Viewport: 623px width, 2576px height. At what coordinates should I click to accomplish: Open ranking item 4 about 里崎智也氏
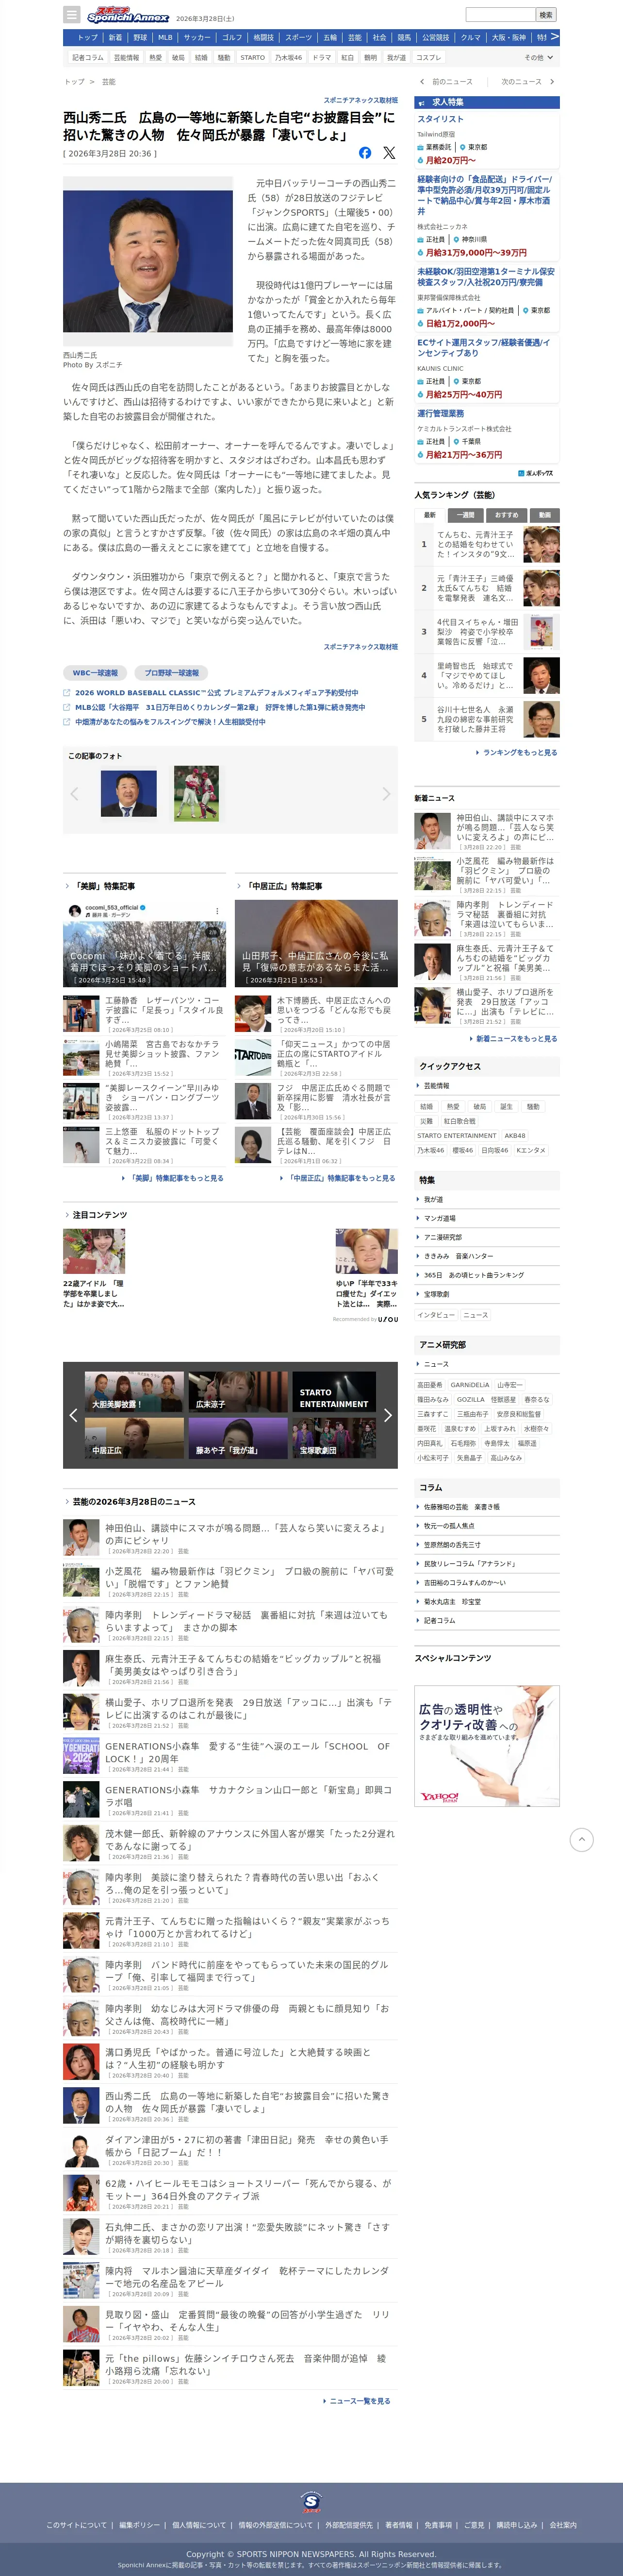pyautogui.click(x=487, y=675)
